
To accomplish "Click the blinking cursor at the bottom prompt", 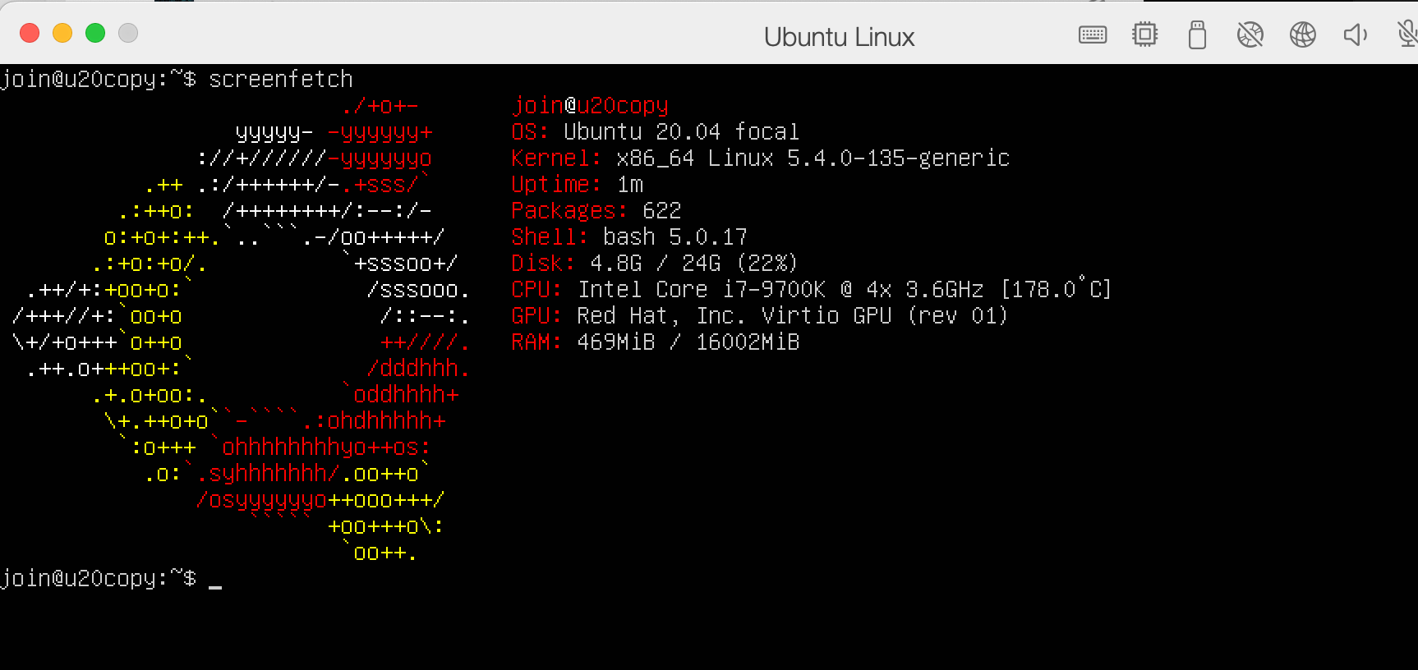I will tap(215, 581).
